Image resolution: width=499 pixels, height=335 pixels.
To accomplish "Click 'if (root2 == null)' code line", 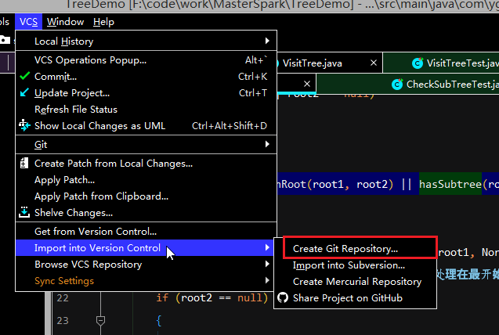I will coord(212,297).
